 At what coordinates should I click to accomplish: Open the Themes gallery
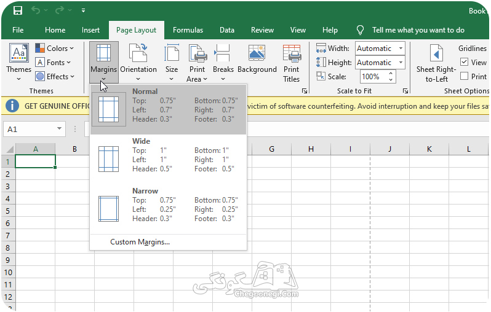(19, 62)
